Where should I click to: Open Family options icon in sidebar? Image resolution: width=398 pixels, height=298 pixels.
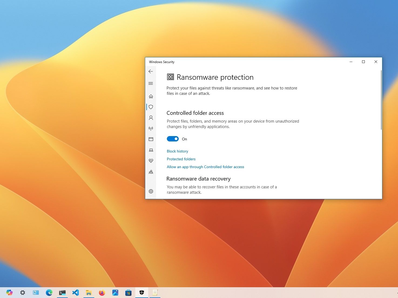pos(151,172)
